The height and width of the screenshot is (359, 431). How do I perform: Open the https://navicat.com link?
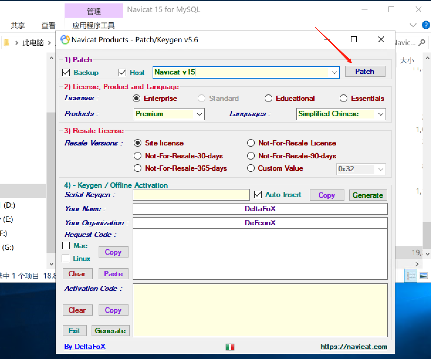click(354, 347)
